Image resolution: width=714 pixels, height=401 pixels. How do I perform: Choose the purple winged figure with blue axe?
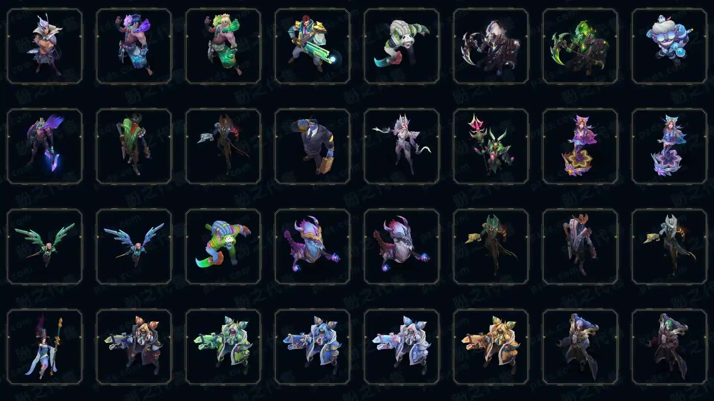click(45, 146)
